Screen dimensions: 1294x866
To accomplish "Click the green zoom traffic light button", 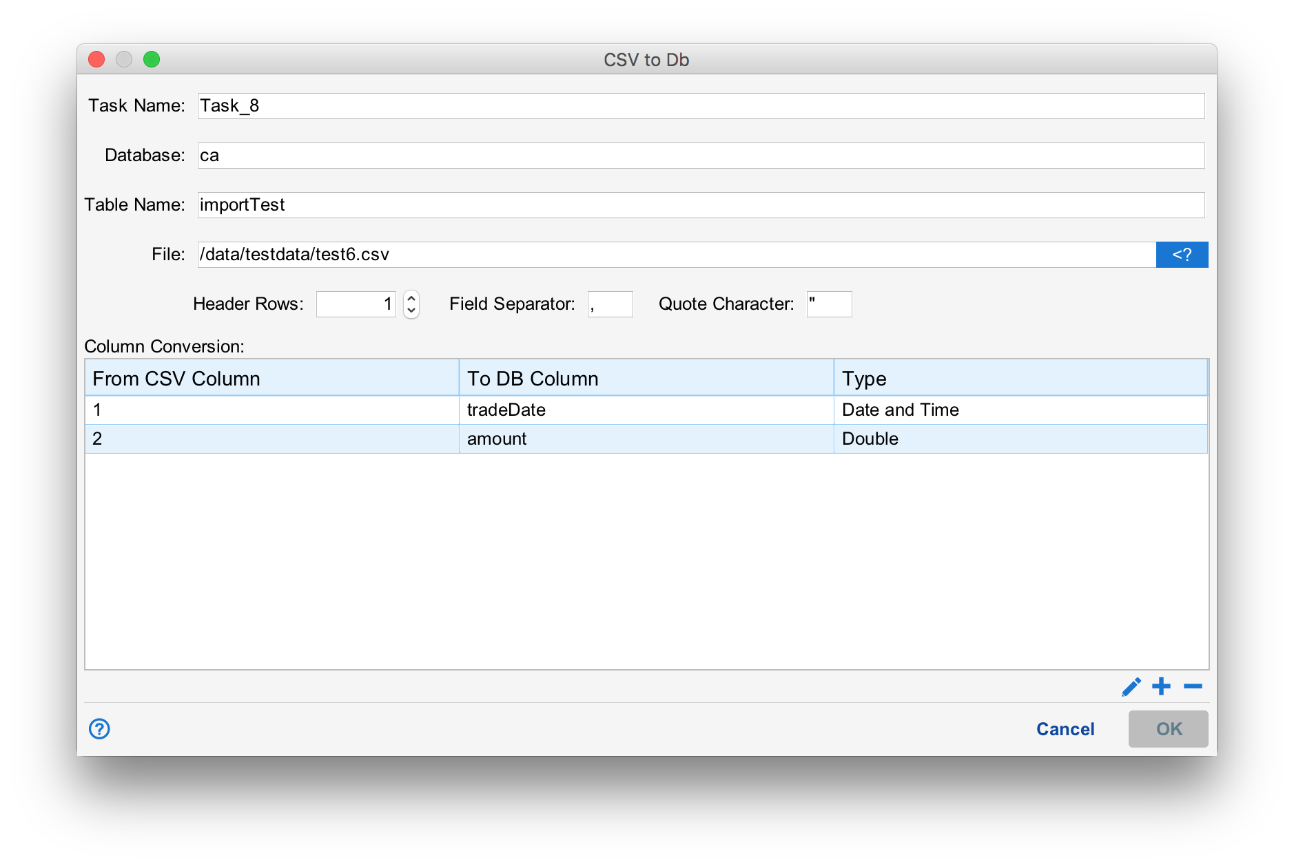I will pyautogui.click(x=152, y=59).
